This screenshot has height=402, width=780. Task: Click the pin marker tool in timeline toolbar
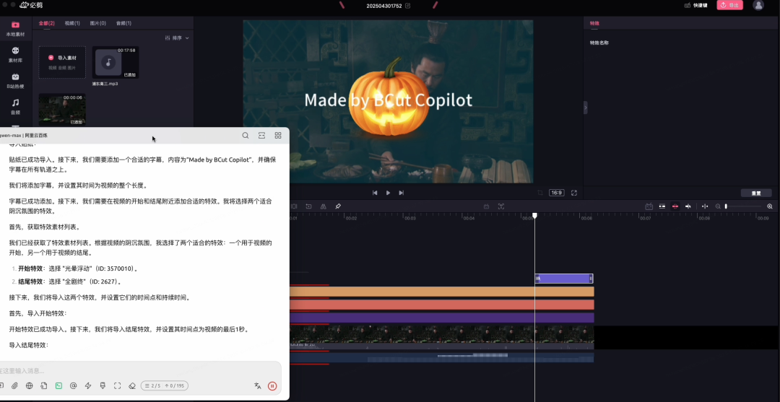(x=338, y=206)
